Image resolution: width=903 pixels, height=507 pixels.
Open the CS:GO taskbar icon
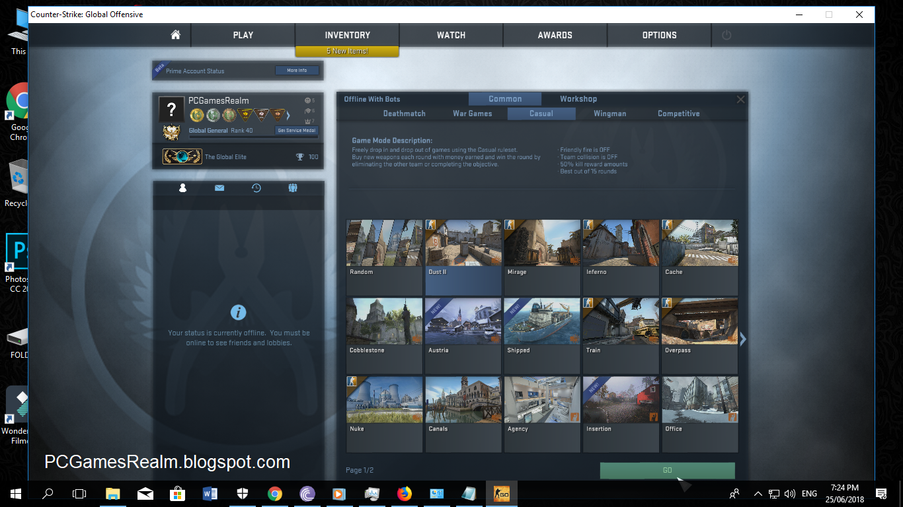tap(502, 493)
